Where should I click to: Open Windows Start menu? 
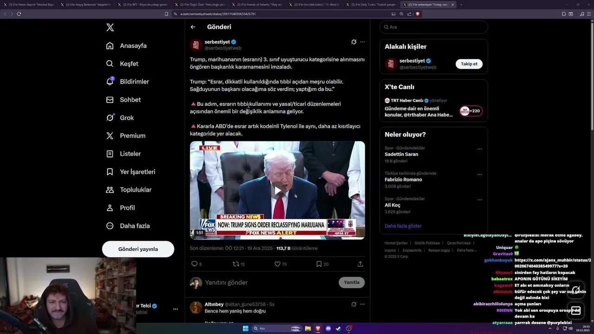245,328
